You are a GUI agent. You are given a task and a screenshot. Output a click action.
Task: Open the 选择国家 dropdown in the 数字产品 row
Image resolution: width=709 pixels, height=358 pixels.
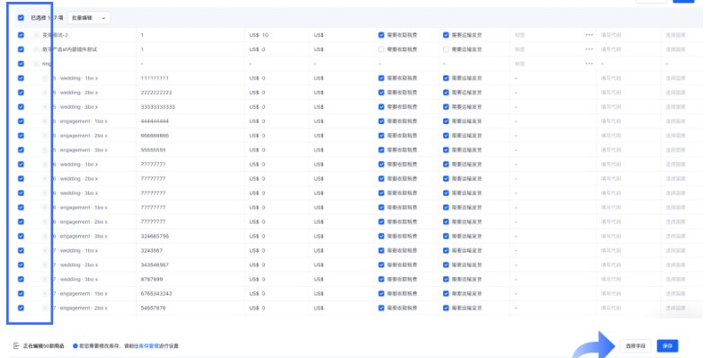coord(676,49)
